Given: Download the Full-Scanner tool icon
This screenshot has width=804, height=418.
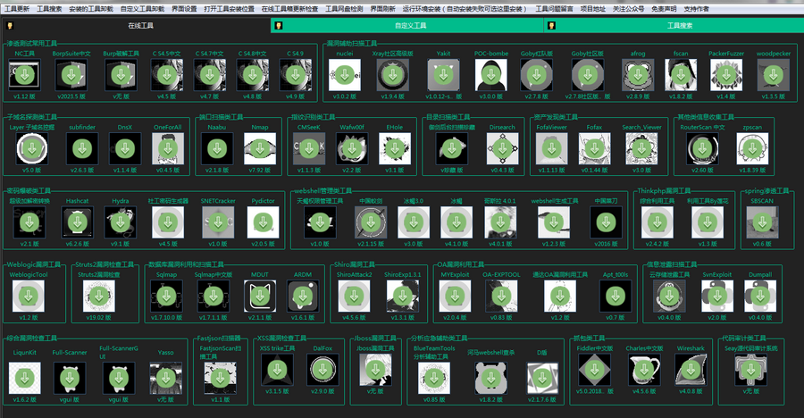Looking at the screenshot, I should coord(69,379).
